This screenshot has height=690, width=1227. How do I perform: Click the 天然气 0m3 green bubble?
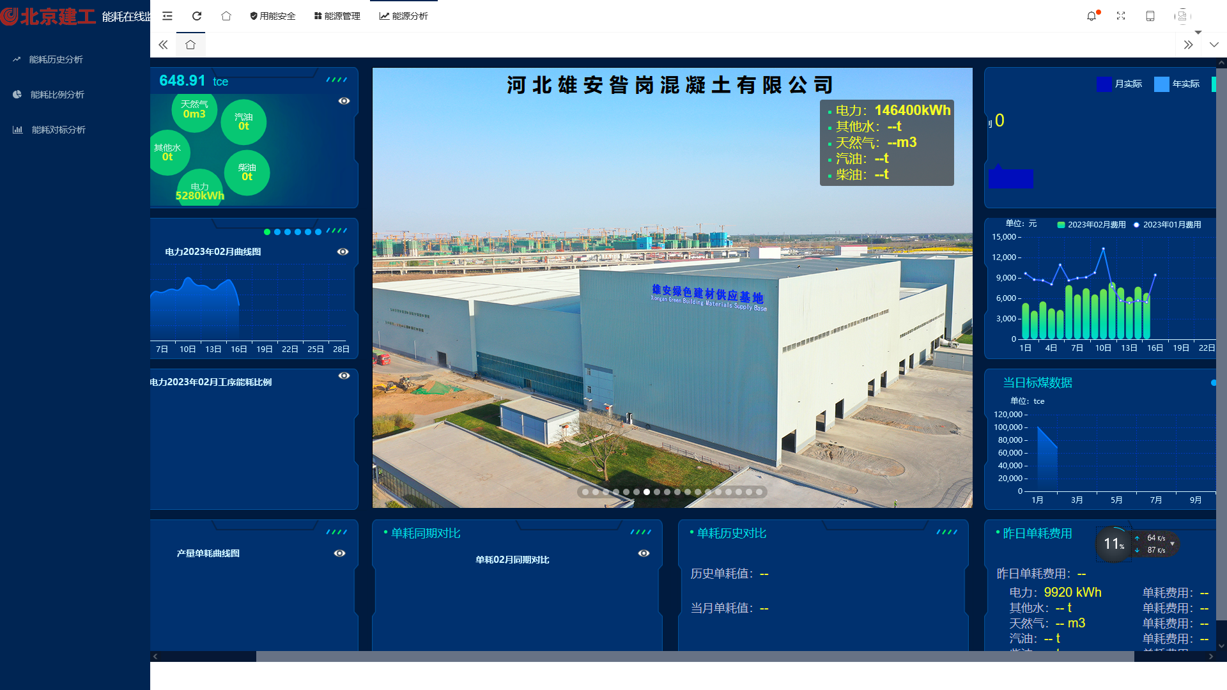tap(194, 109)
